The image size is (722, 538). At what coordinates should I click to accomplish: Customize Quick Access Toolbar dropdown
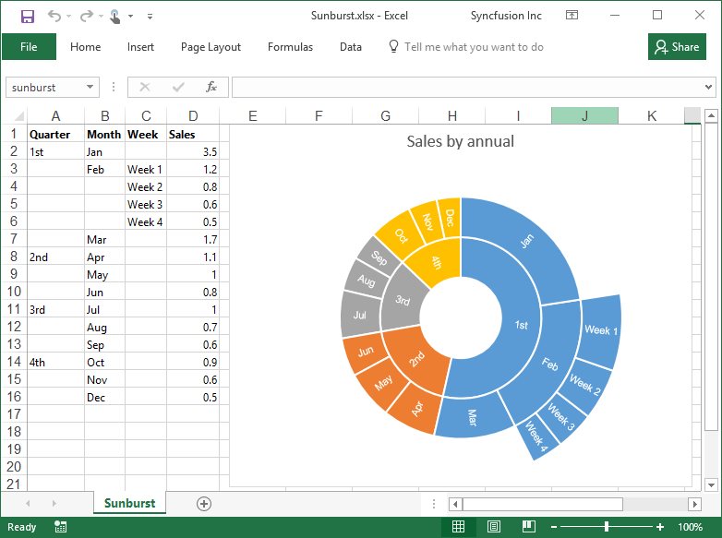click(x=150, y=17)
